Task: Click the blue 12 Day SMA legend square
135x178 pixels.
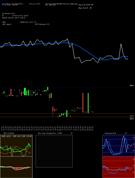Action: pyautogui.click(x=3, y=4)
